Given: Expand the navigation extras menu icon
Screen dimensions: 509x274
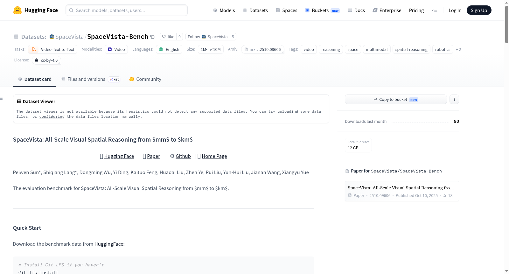Looking at the screenshot, I should [434, 10].
